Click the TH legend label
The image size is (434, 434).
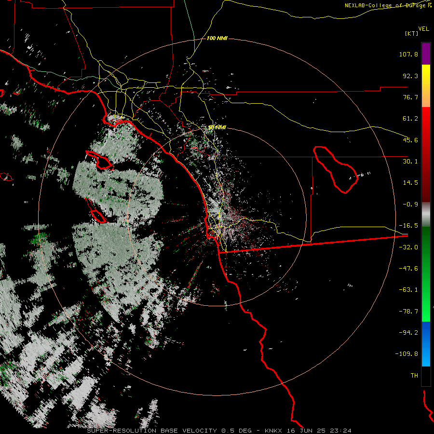pyautogui.click(x=414, y=376)
